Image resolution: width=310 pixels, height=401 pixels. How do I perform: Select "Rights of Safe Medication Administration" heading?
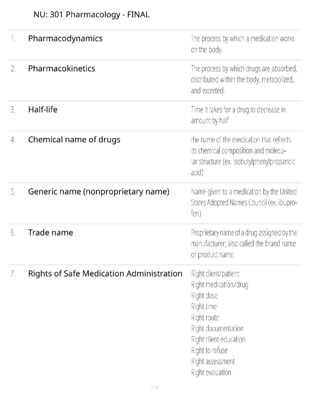(105, 274)
